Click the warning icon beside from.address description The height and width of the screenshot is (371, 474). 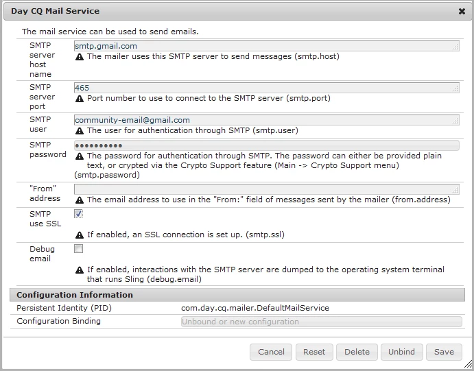80,200
